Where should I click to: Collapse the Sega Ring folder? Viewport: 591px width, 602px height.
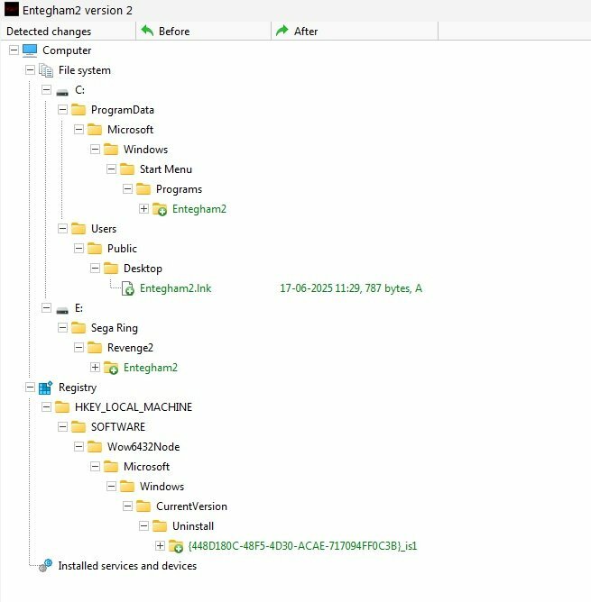click(x=62, y=327)
